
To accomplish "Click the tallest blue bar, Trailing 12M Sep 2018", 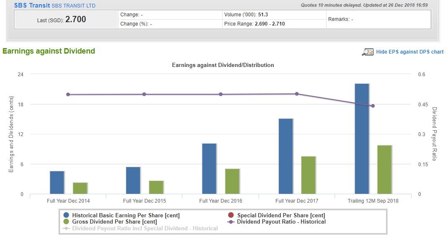I will pos(362,139).
